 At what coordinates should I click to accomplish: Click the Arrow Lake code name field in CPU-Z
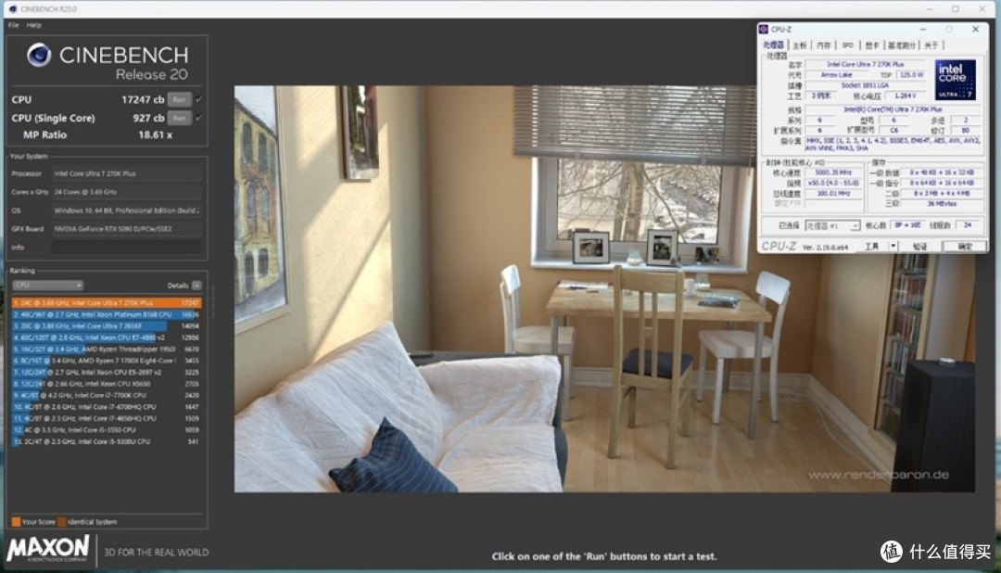(x=836, y=75)
